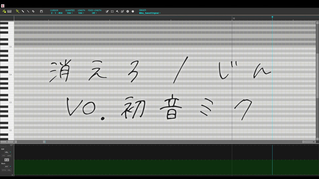Viewport: 319px width, 179px height.
Task: Click the export icon beside the gear
Action: pyautogui.click(x=122, y=11)
